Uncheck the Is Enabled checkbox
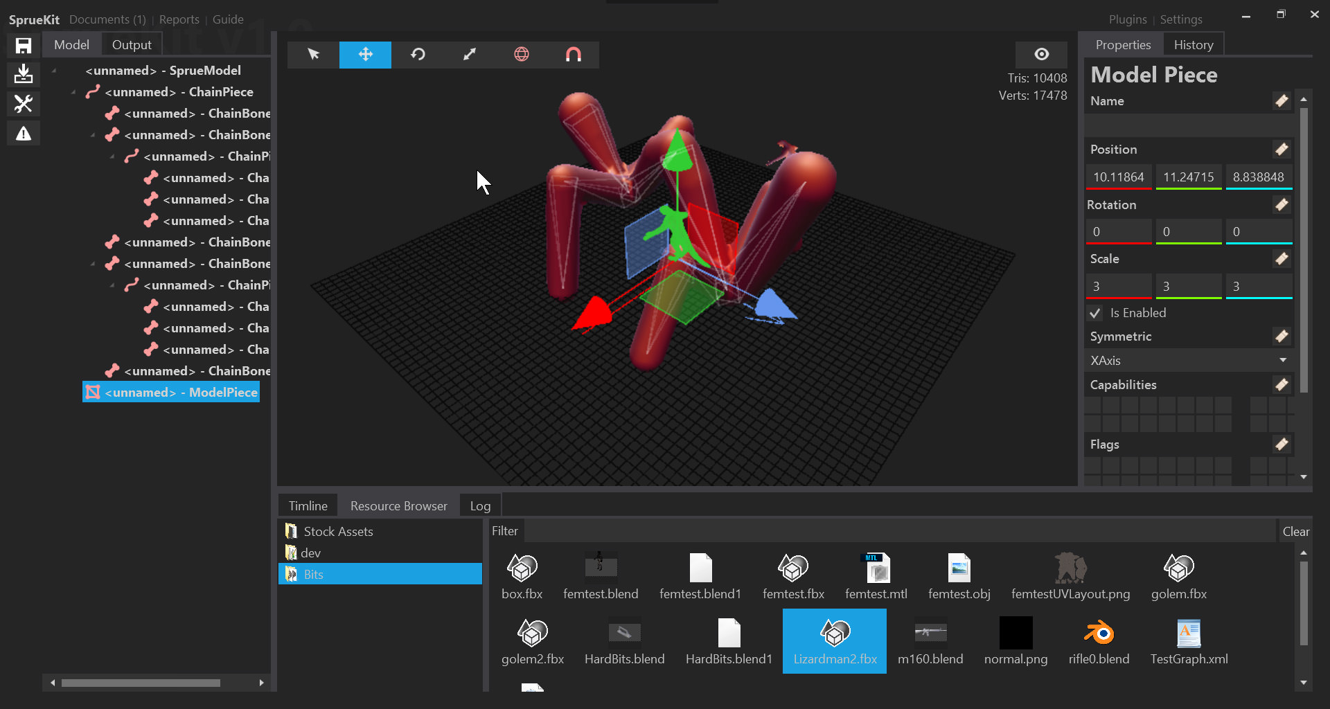1330x709 pixels. (1094, 313)
